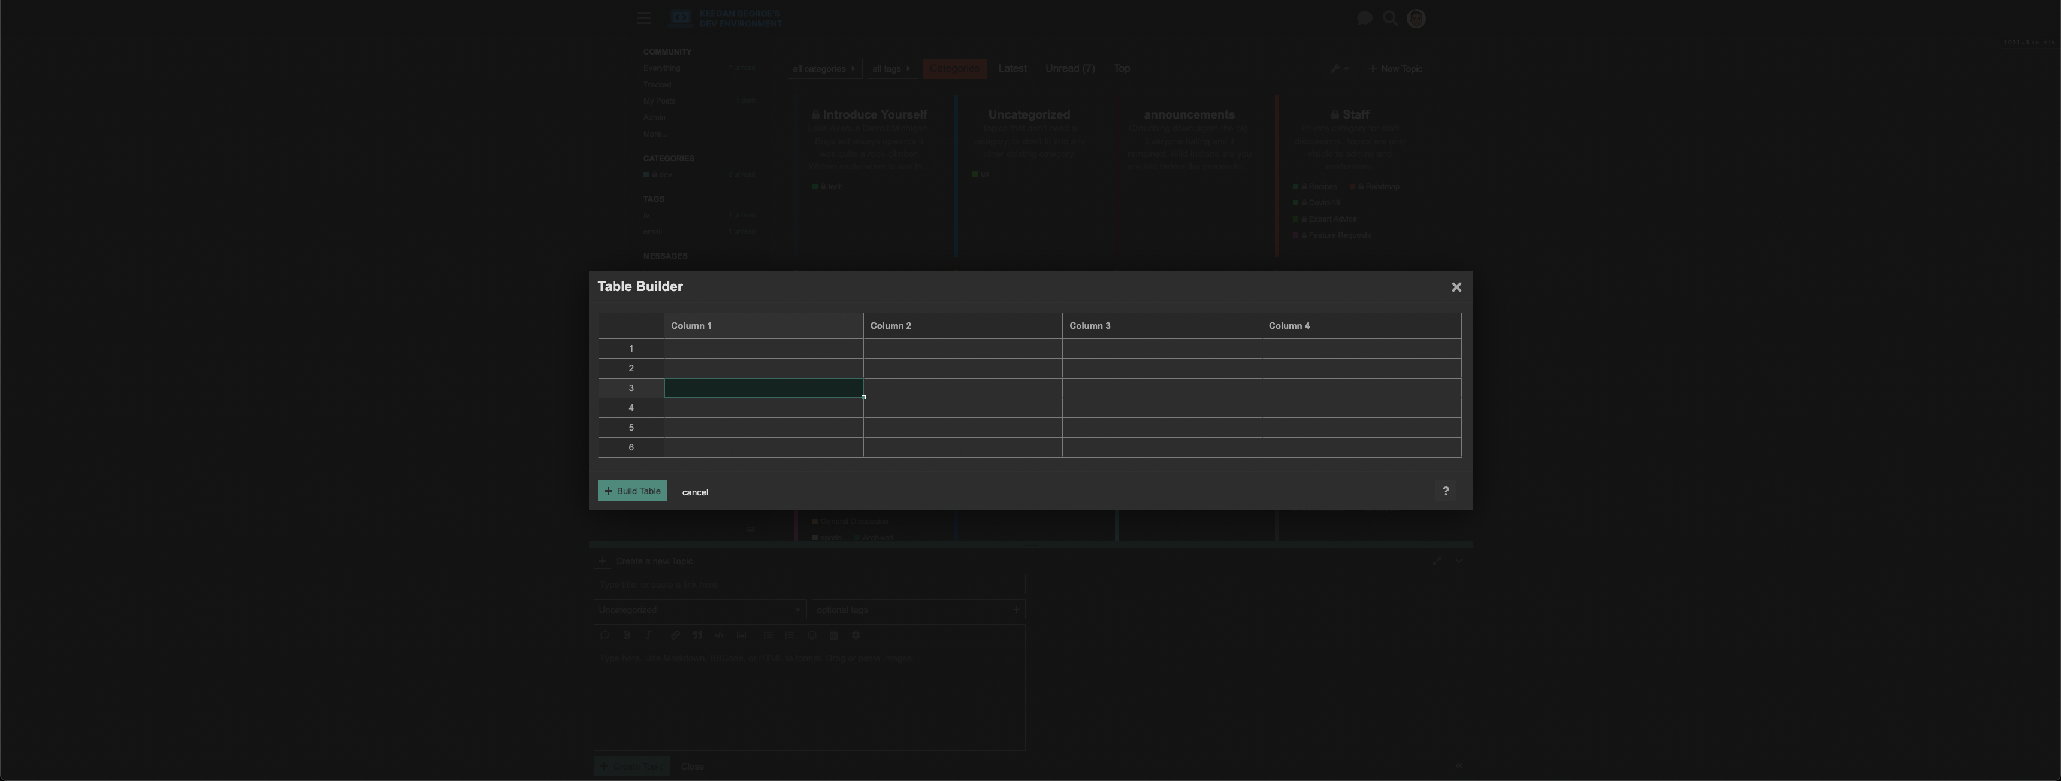Open the Unread (7) tab
Image resolution: width=2061 pixels, height=781 pixels.
click(x=1069, y=68)
